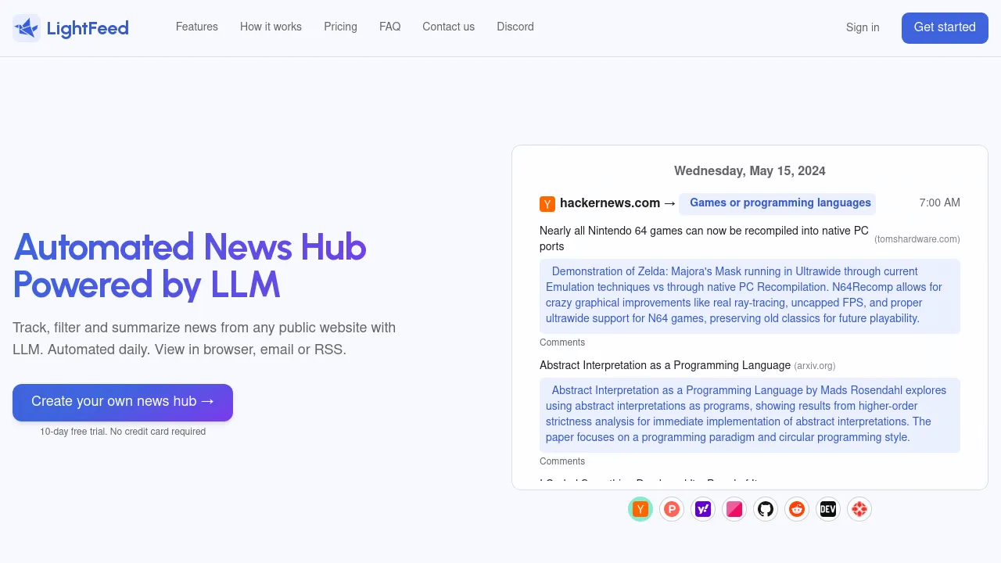The height and width of the screenshot is (563, 1001).
Task: Click the Y badge next to hackernews.com
Action: coord(547,203)
